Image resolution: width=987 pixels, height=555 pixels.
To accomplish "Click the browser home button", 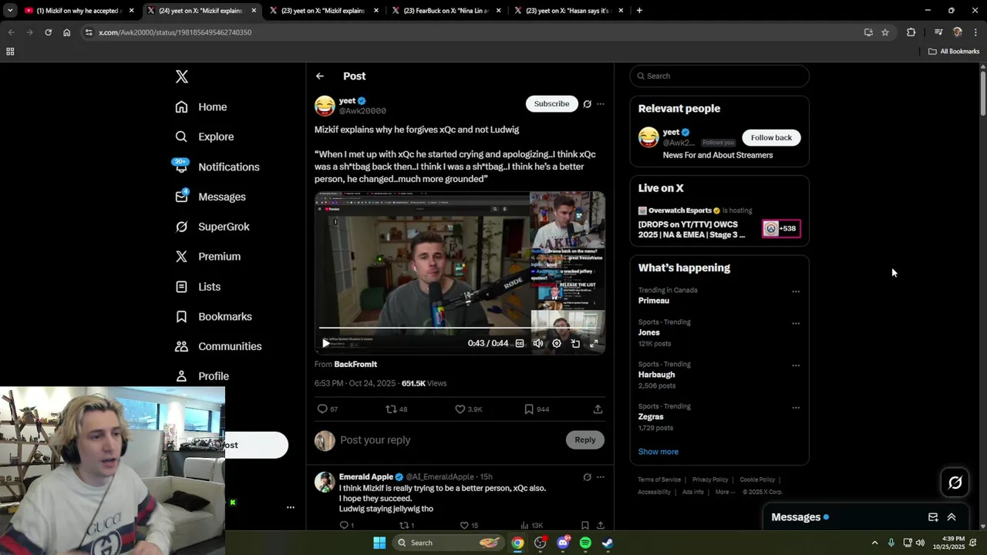I will (67, 32).
